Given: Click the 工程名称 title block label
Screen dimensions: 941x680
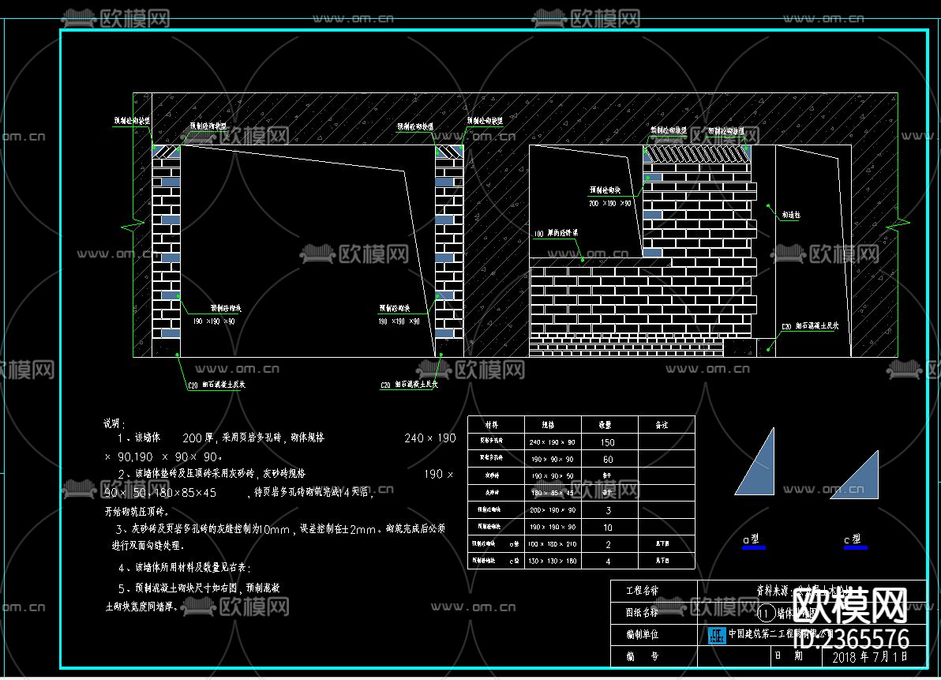Looking at the screenshot, I should coord(642,591).
